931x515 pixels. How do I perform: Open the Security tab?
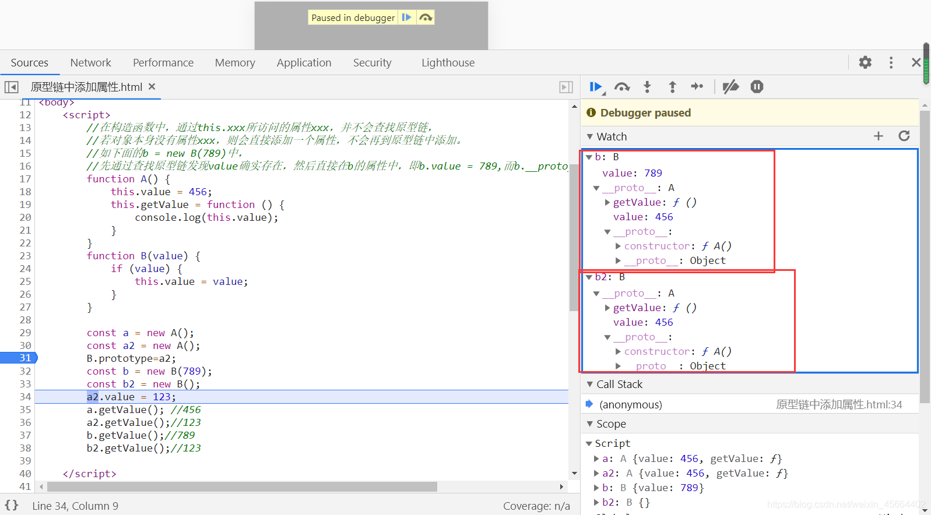point(372,62)
